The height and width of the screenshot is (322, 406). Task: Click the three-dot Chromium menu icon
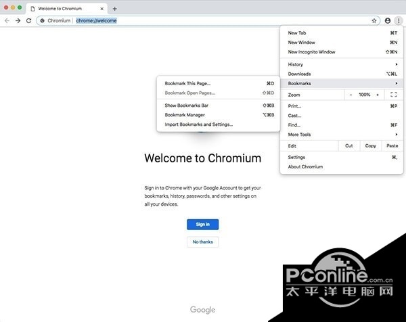pyautogui.click(x=399, y=21)
